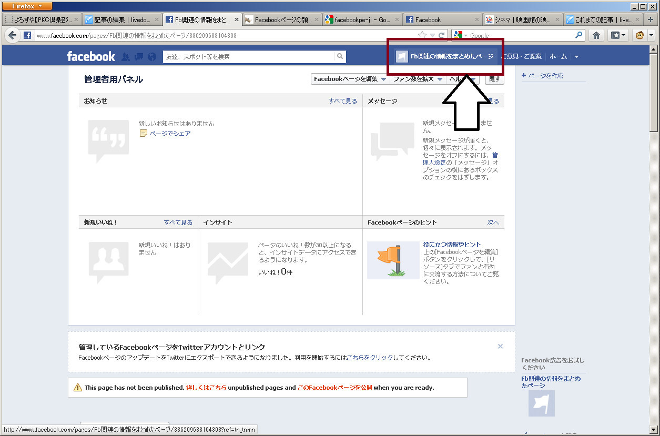
Task: Open friend requests icon in Facebook header
Action: click(126, 56)
